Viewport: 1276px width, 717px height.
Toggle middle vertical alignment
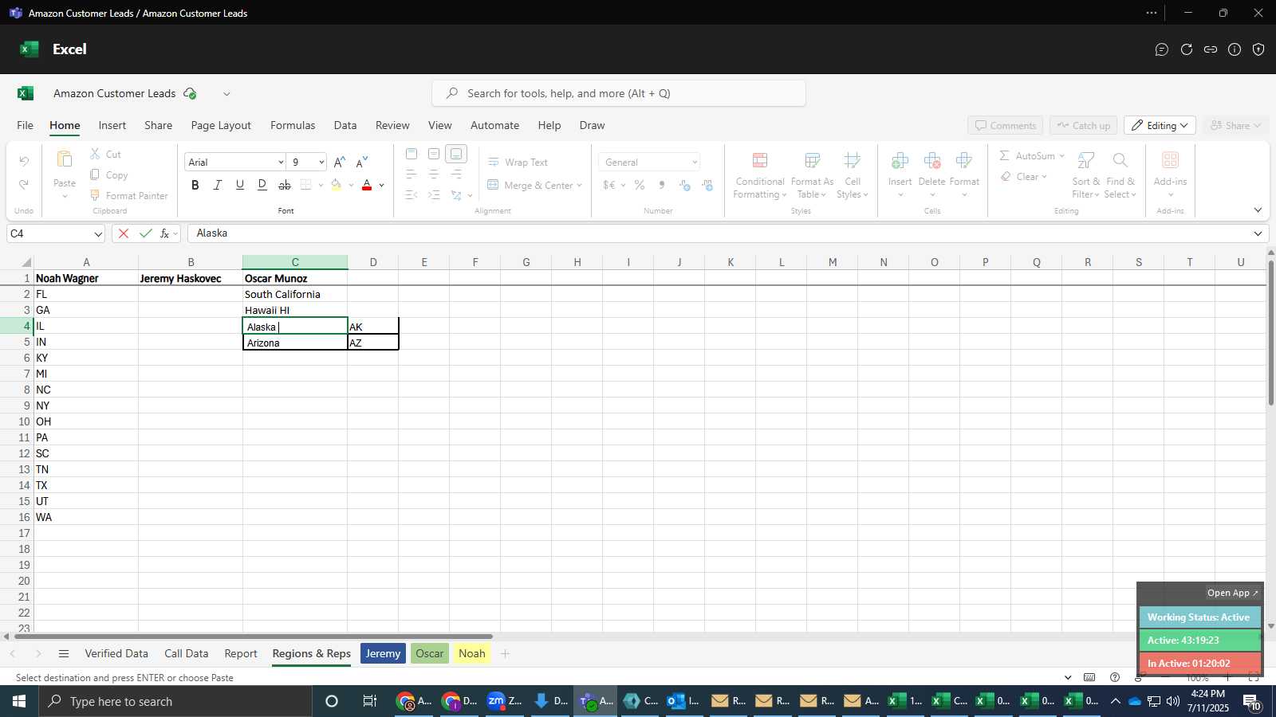point(434,154)
